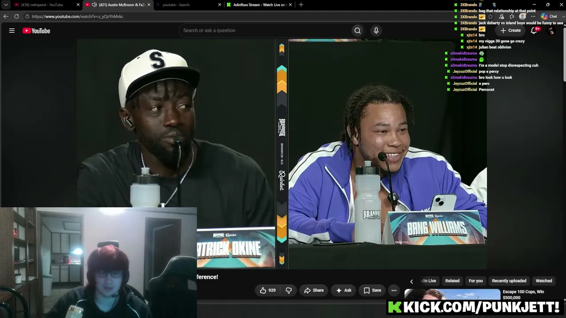This screenshot has width=566, height=318.
Task: Select the For you filter chip
Action: [476, 281]
